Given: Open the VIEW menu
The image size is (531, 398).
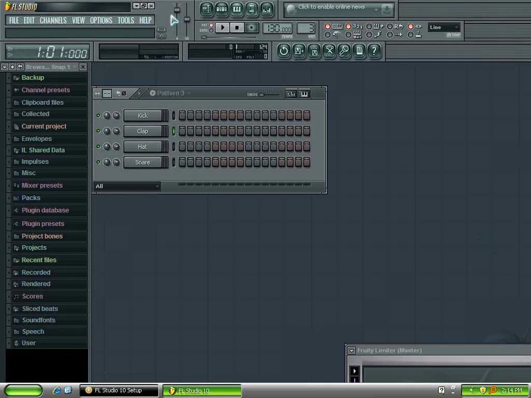Looking at the screenshot, I should tap(78, 20).
